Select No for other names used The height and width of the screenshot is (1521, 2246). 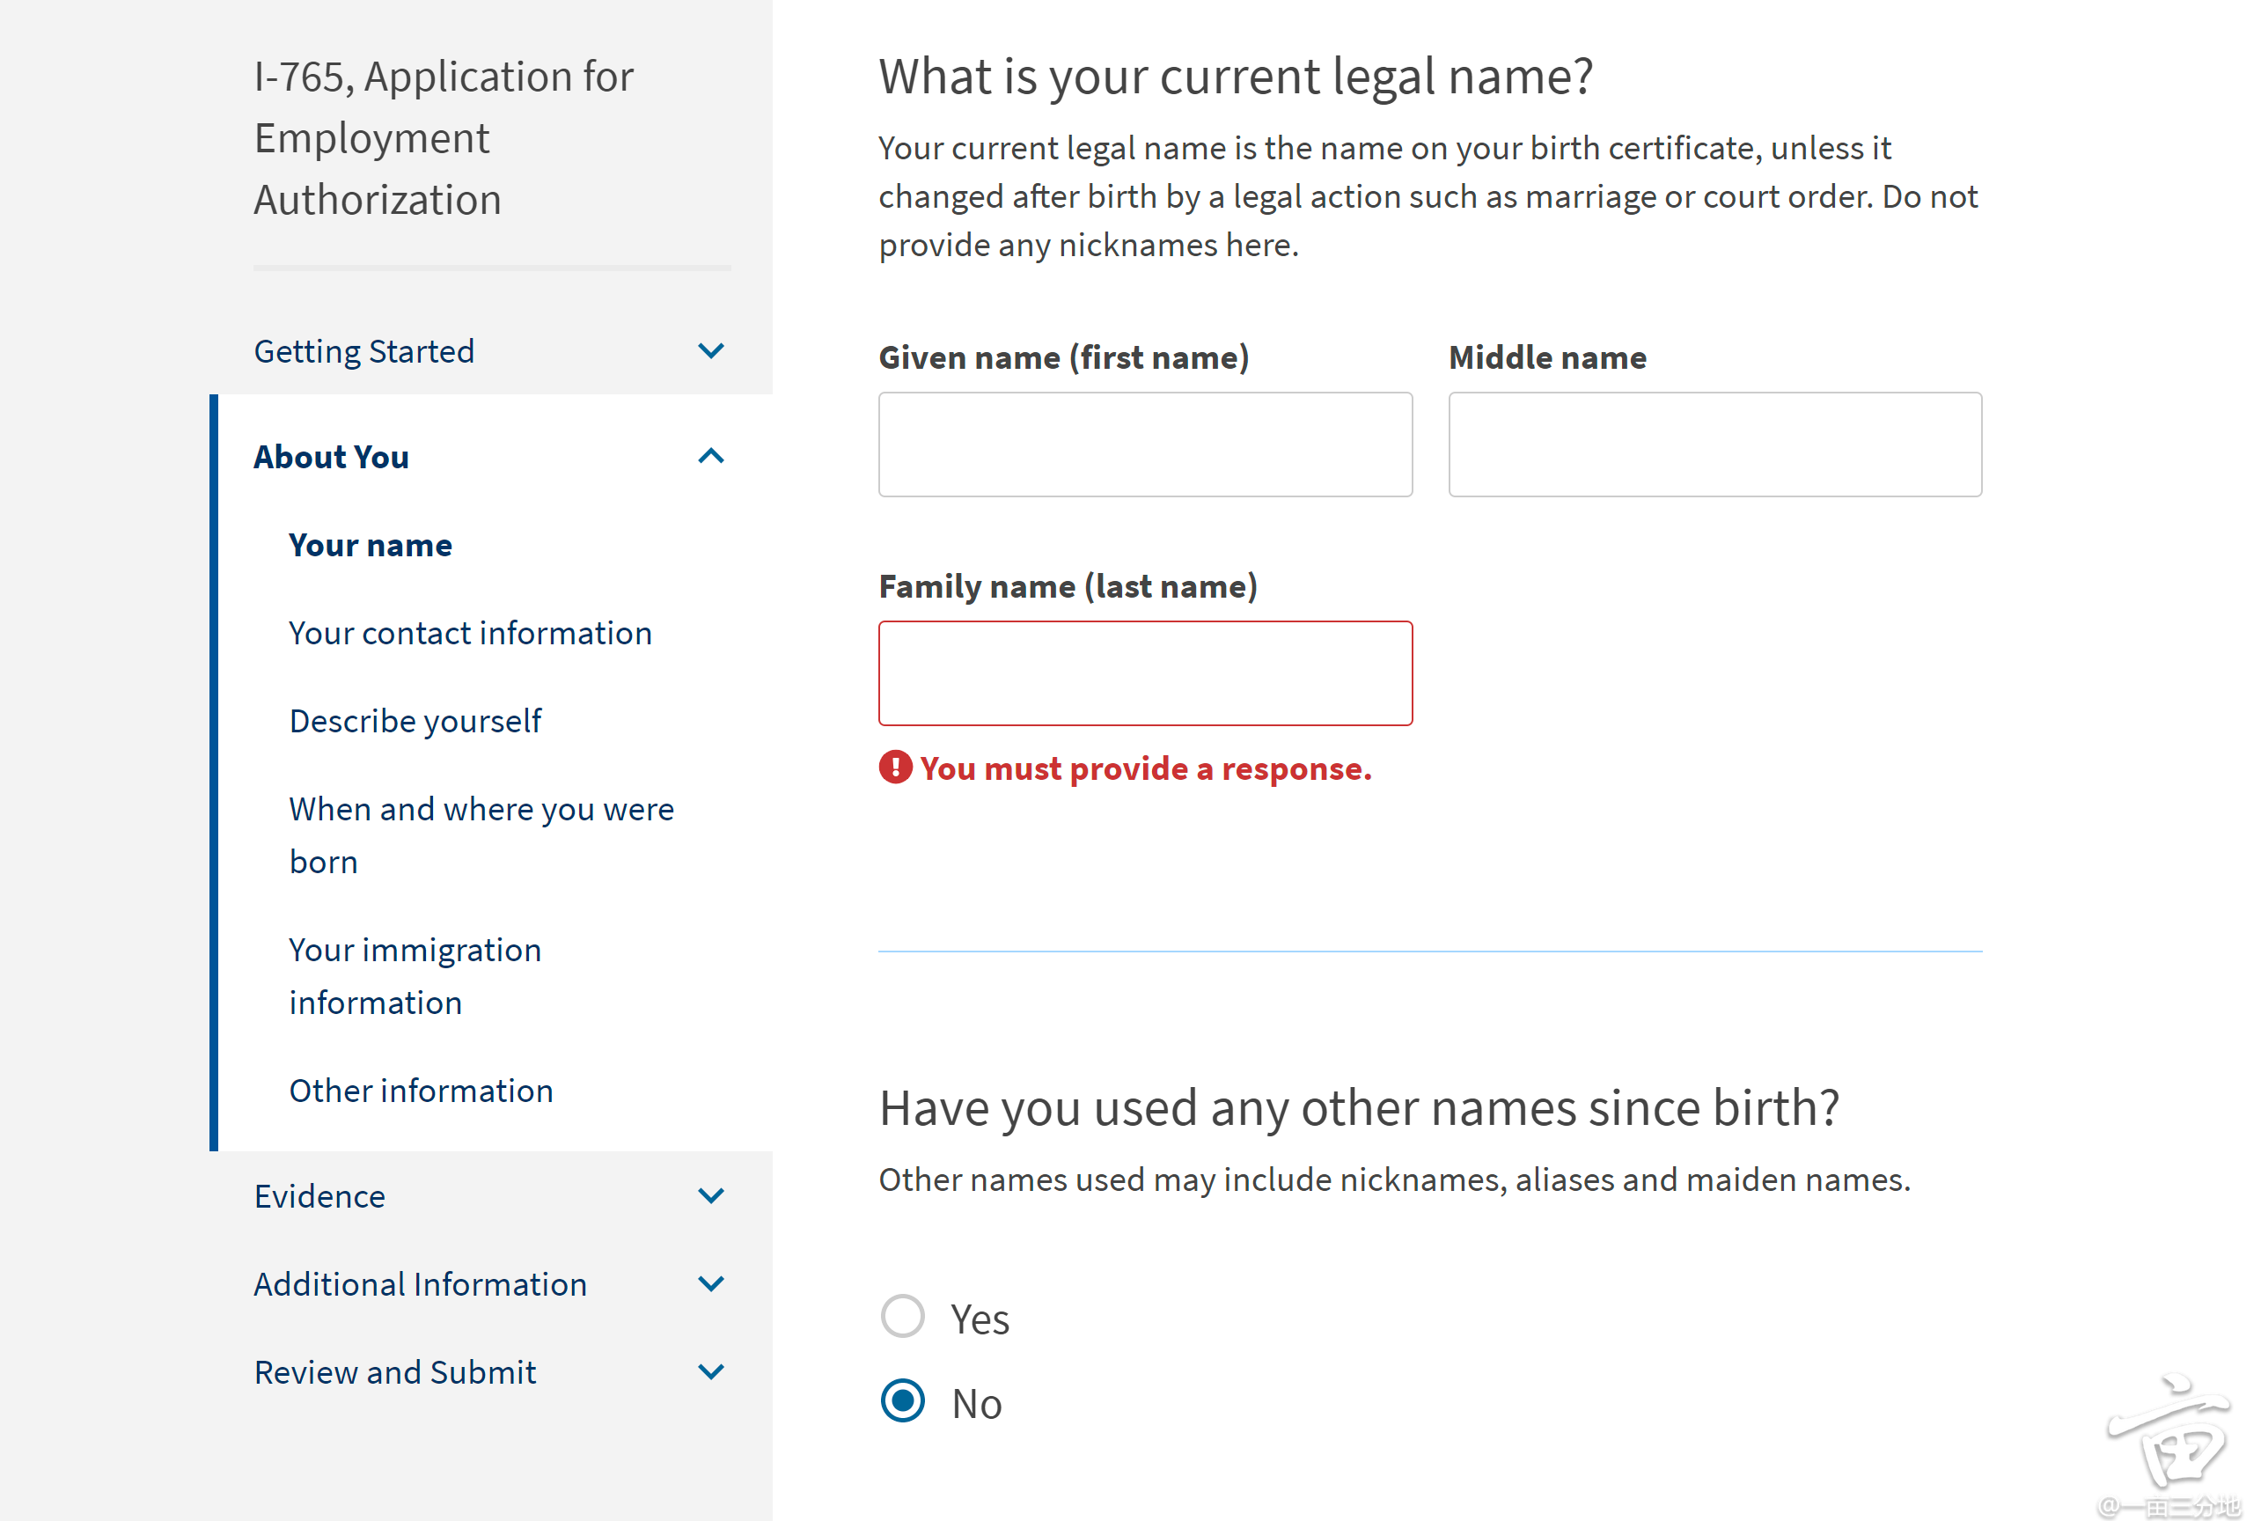coord(903,1401)
